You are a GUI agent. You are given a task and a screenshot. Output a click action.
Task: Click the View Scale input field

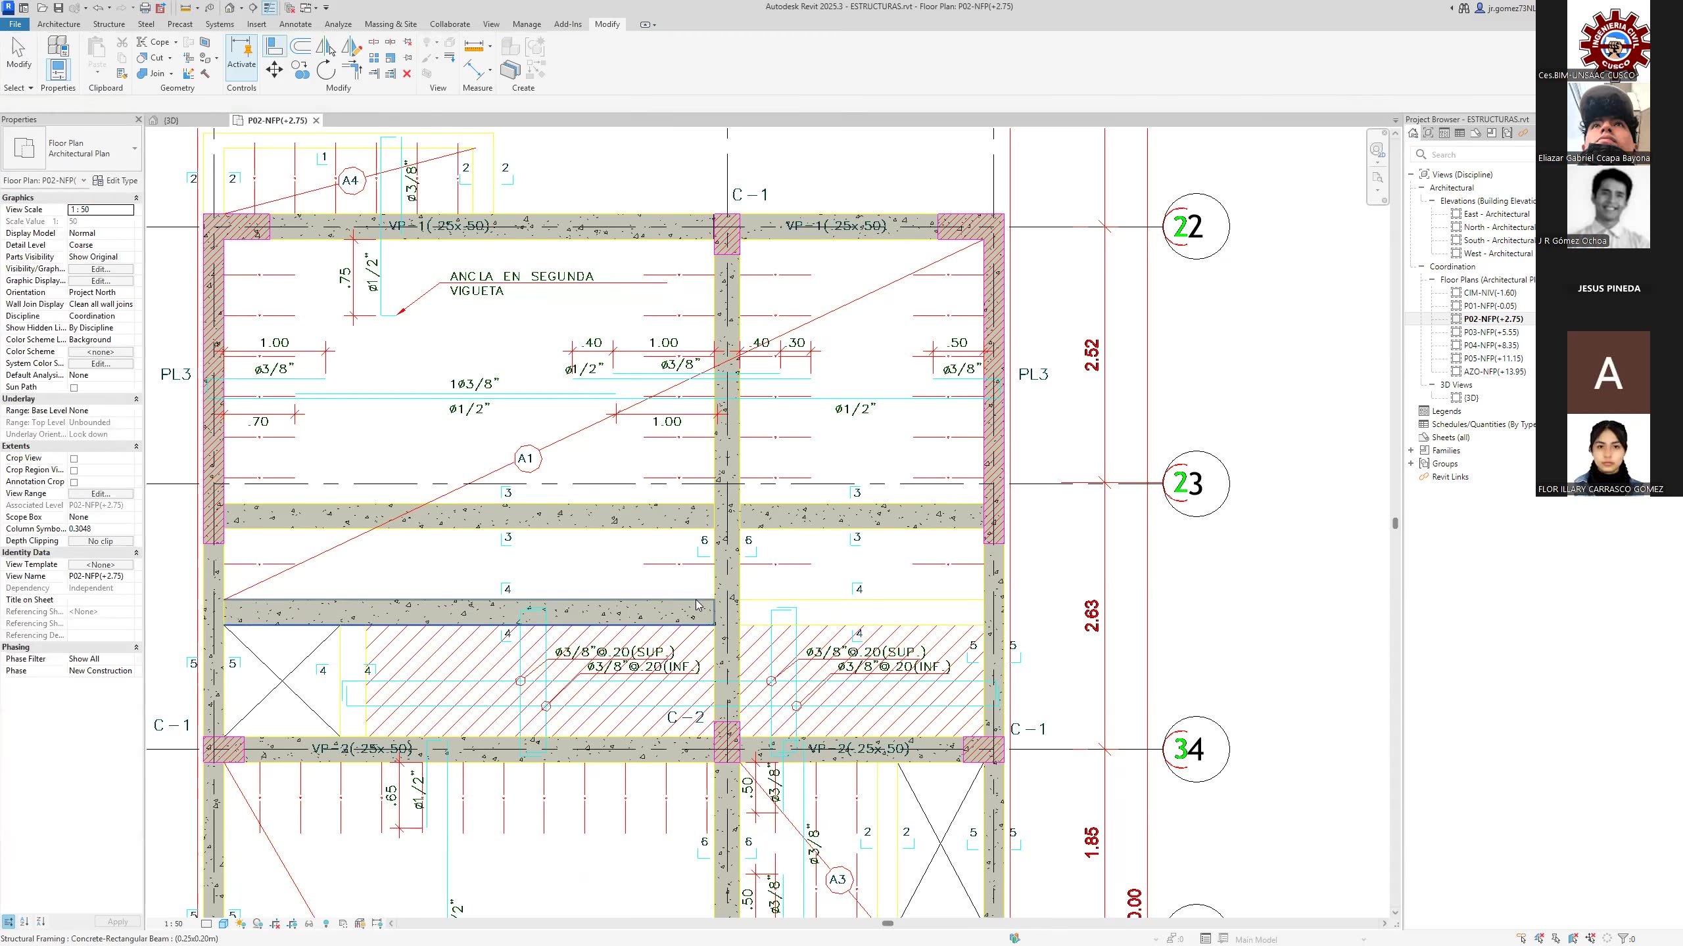[x=101, y=210]
